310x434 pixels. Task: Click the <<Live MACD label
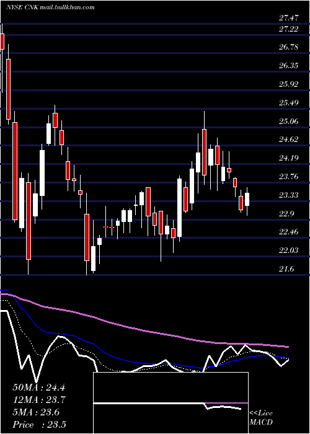coord(261,418)
